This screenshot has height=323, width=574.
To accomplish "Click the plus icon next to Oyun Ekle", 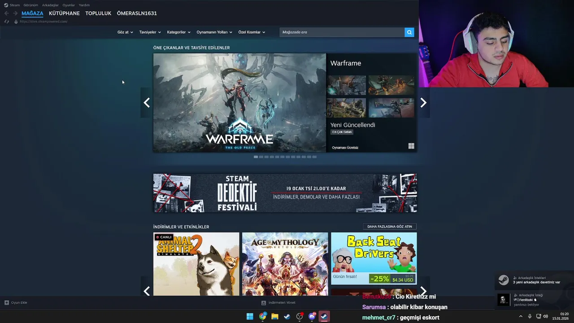I will pos(6,302).
